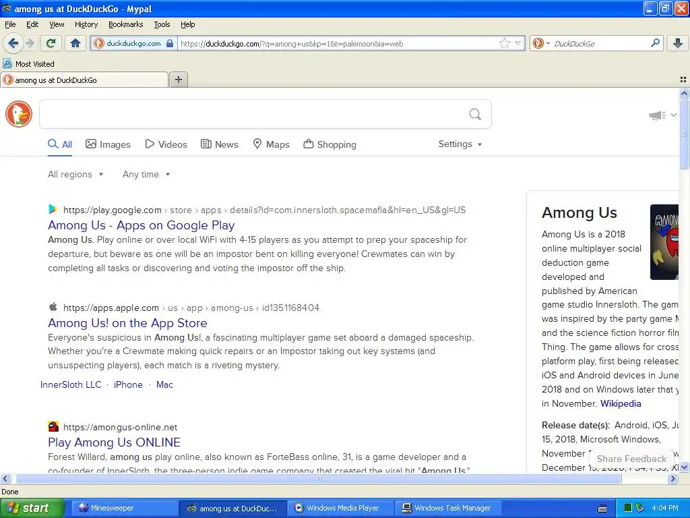Open the Edit menu

coord(32,24)
